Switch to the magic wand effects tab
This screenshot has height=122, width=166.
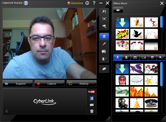pos(160,58)
